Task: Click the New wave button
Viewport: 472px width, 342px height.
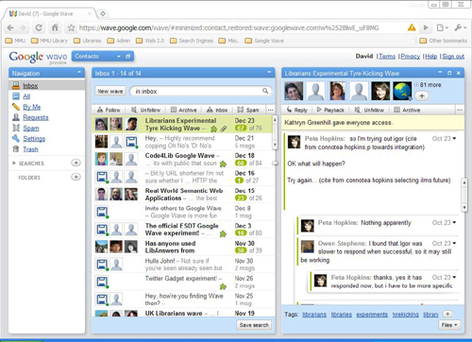Action: [110, 91]
